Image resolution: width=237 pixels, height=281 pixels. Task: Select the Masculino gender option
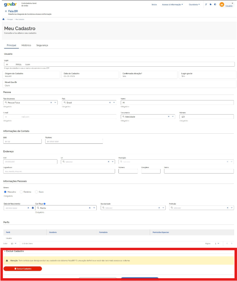click(5, 192)
